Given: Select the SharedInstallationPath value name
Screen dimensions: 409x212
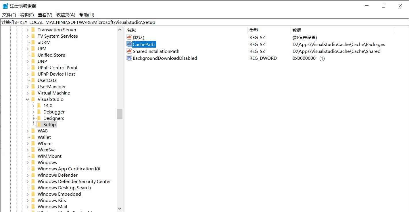Looking at the screenshot, I should tap(156, 51).
